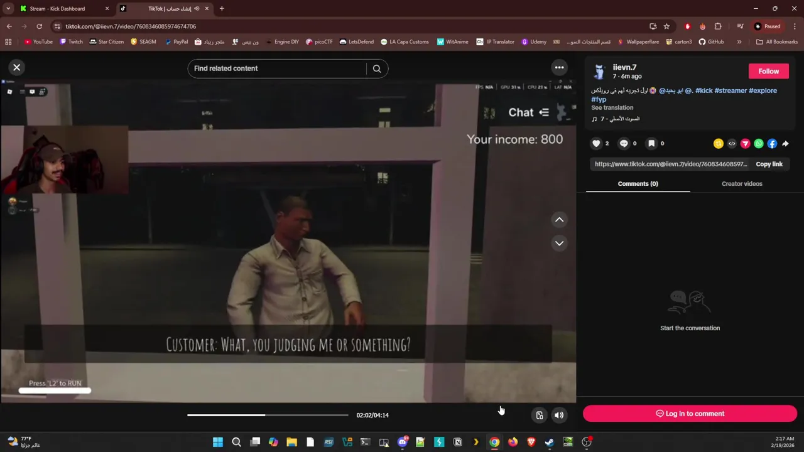Go to previous video with up chevron

(559, 220)
